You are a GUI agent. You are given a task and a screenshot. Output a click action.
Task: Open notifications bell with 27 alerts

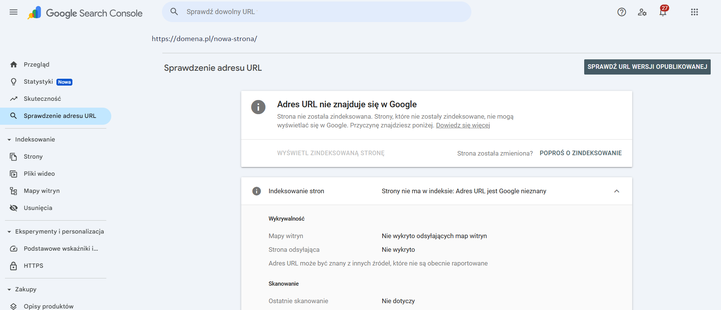point(663,12)
